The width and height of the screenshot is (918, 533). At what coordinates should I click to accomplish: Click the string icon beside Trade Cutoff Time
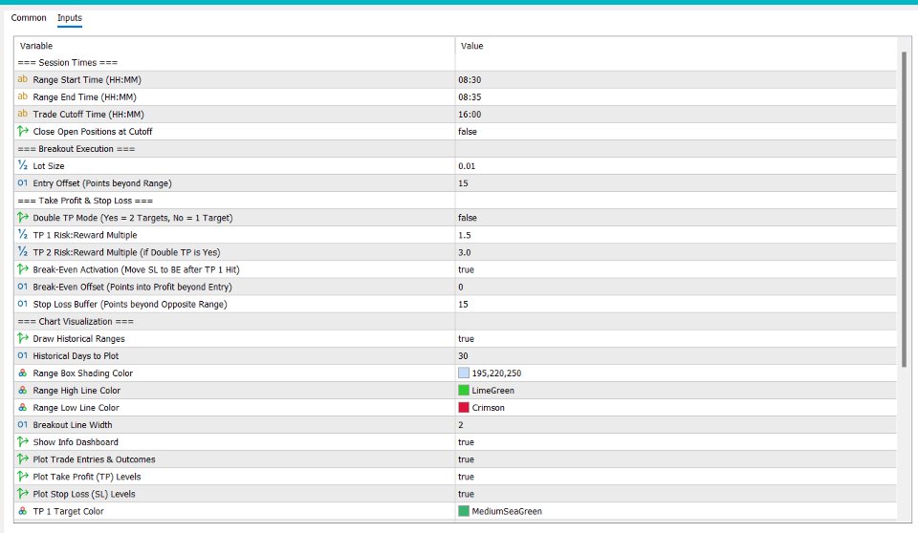[22, 114]
